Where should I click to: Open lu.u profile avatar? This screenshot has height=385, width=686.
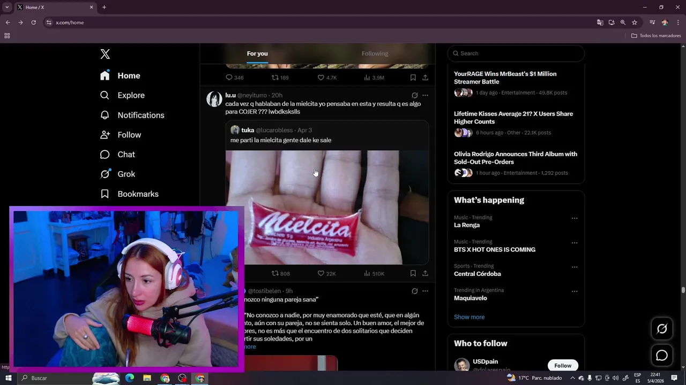(214, 99)
